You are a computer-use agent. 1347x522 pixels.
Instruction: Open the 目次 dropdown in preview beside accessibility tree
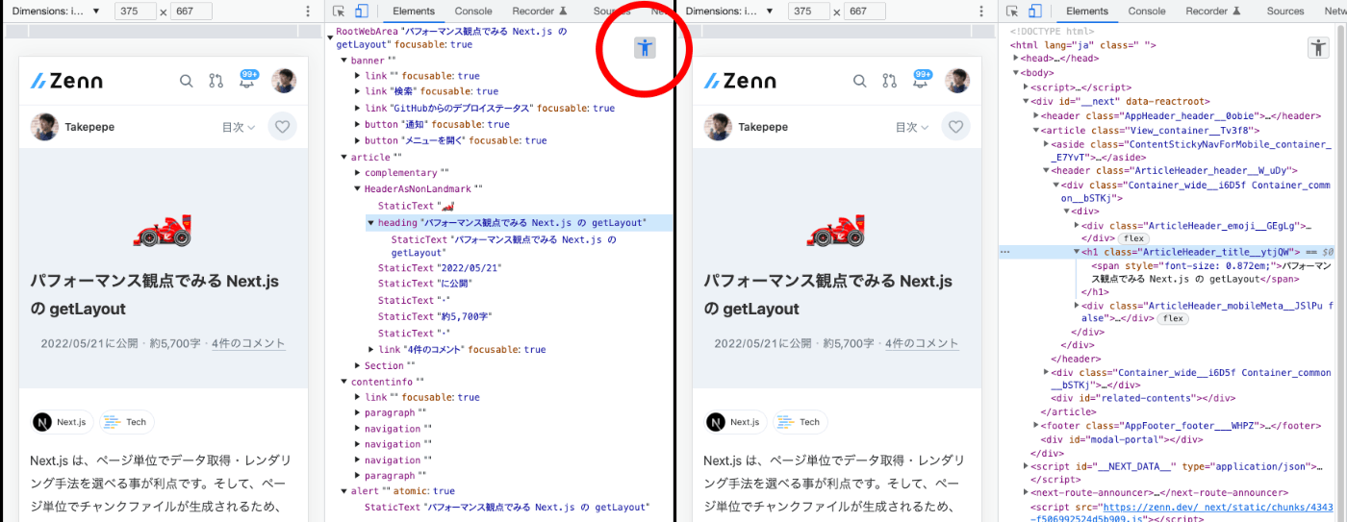point(239,127)
